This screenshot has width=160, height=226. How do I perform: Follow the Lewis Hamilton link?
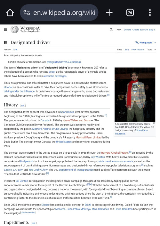click(124, 209)
